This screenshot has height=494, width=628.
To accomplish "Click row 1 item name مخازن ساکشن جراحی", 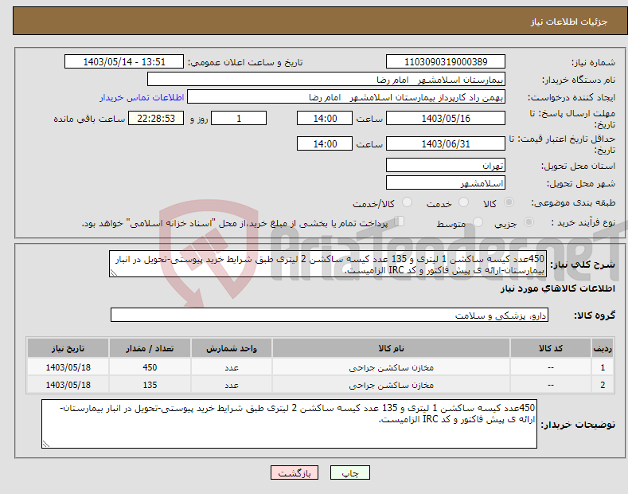I will pyautogui.click(x=391, y=367).
